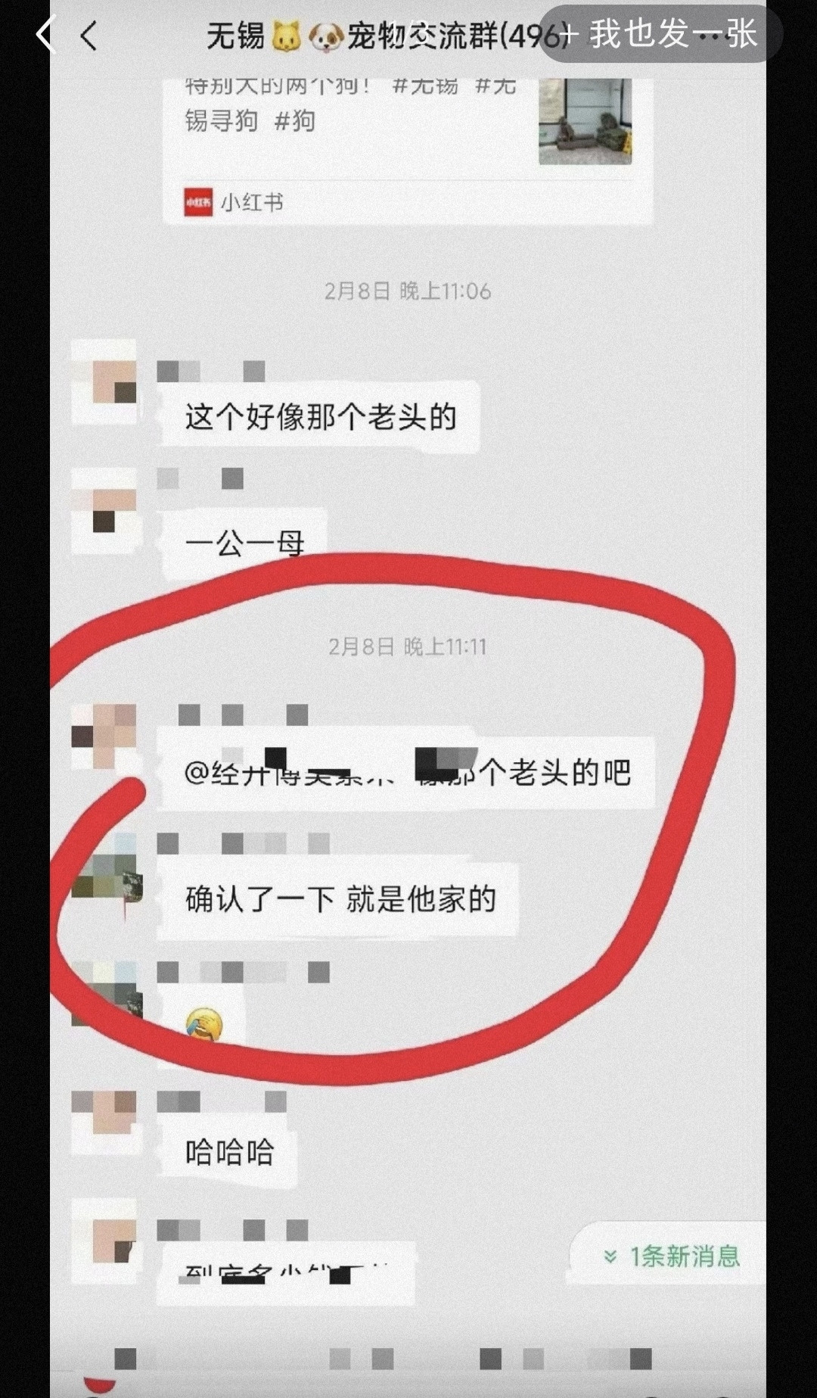The width and height of the screenshot is (817, 1398).
Task: Tap the crying-laughing emoji message
Action: [203, 1026]
